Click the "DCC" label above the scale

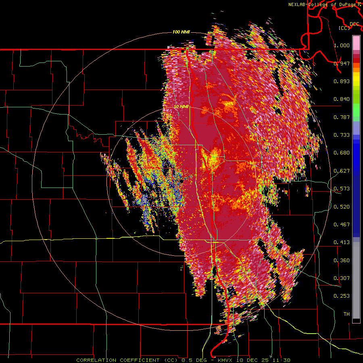click(x=355, y=24)
